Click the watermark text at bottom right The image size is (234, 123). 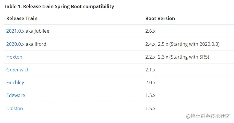pos(208,116)
